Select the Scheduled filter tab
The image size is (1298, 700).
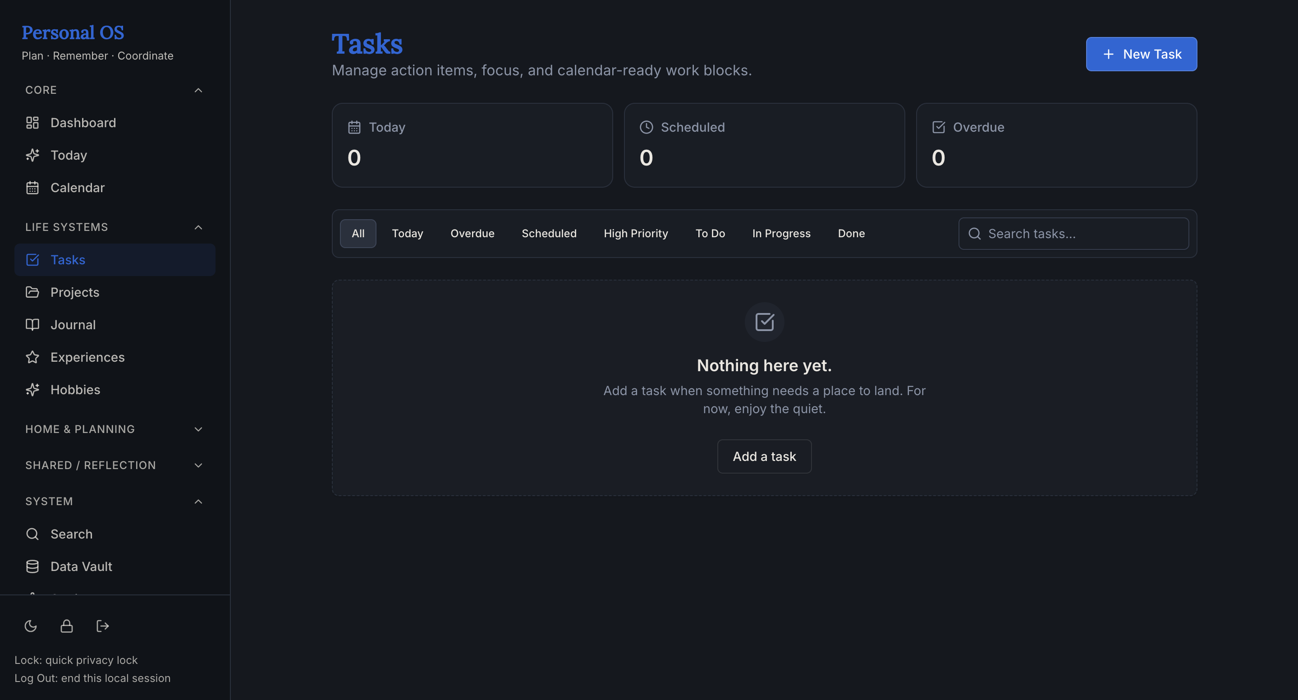[x=549, y=233]
